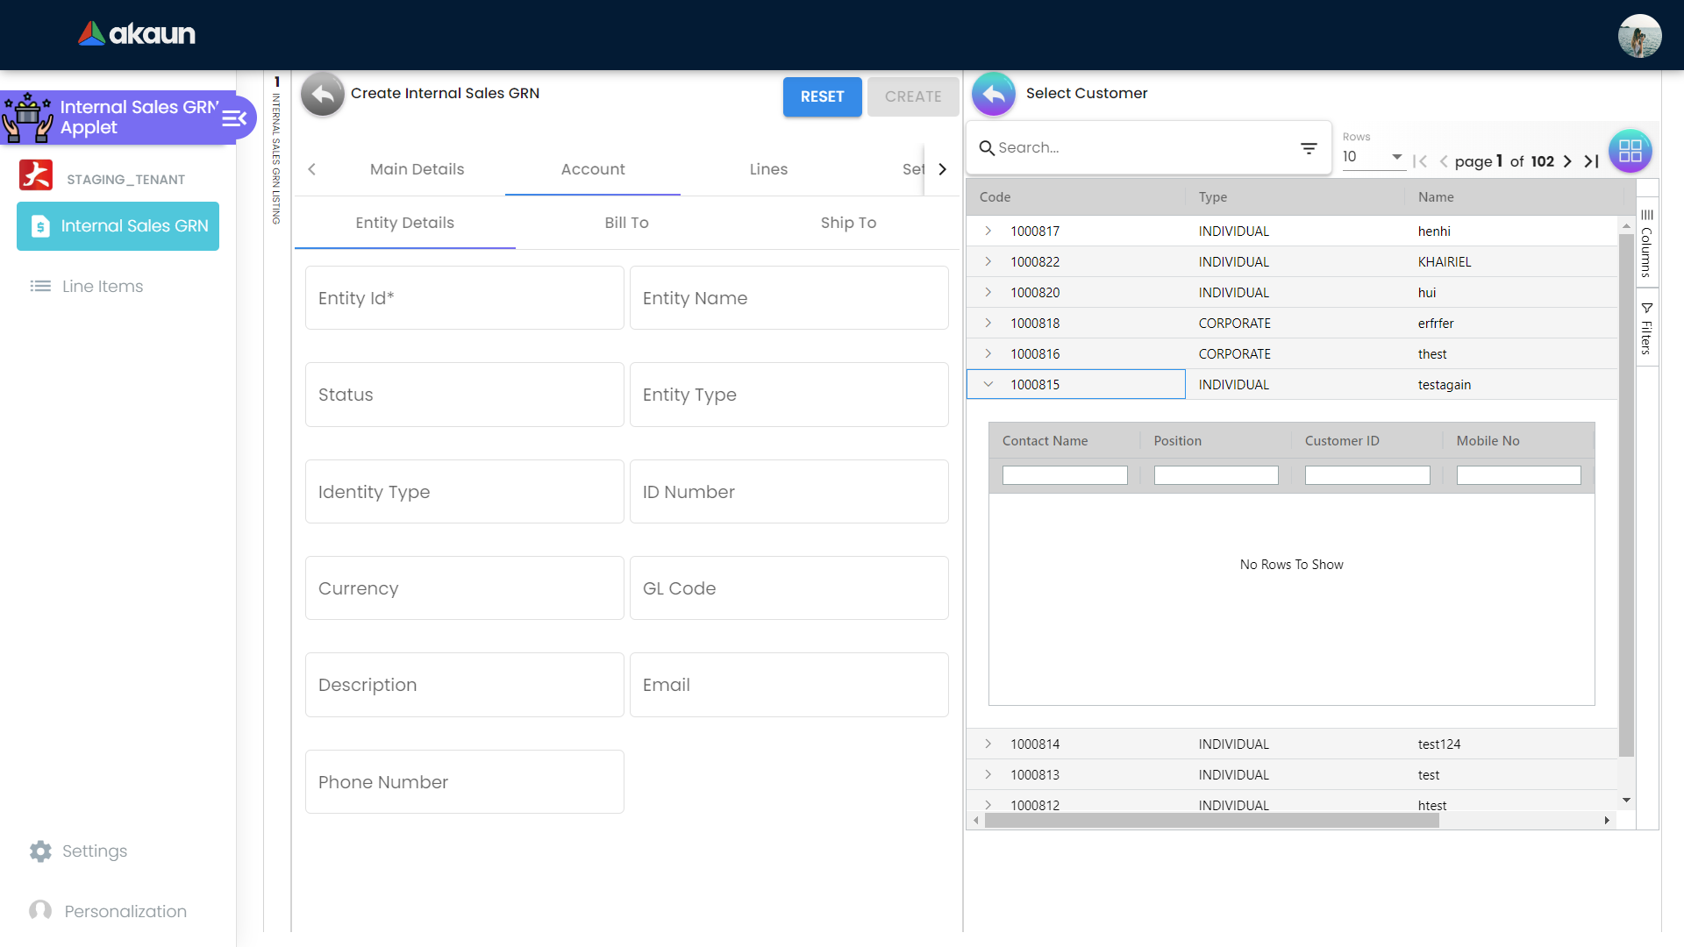Screen dimensions: 1684x947
Task: Switch to the Lines tab
Action: tap(768, 169)
